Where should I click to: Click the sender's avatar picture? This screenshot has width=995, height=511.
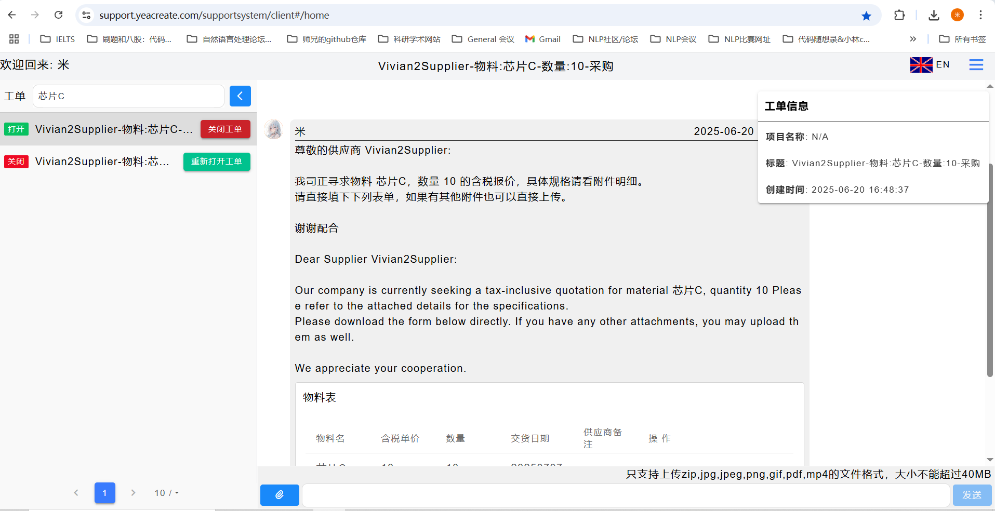point(273,130)
